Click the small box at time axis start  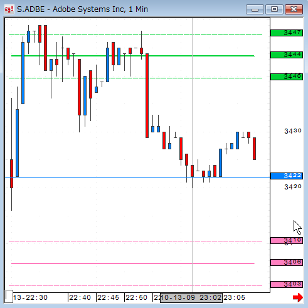[9, 296]
